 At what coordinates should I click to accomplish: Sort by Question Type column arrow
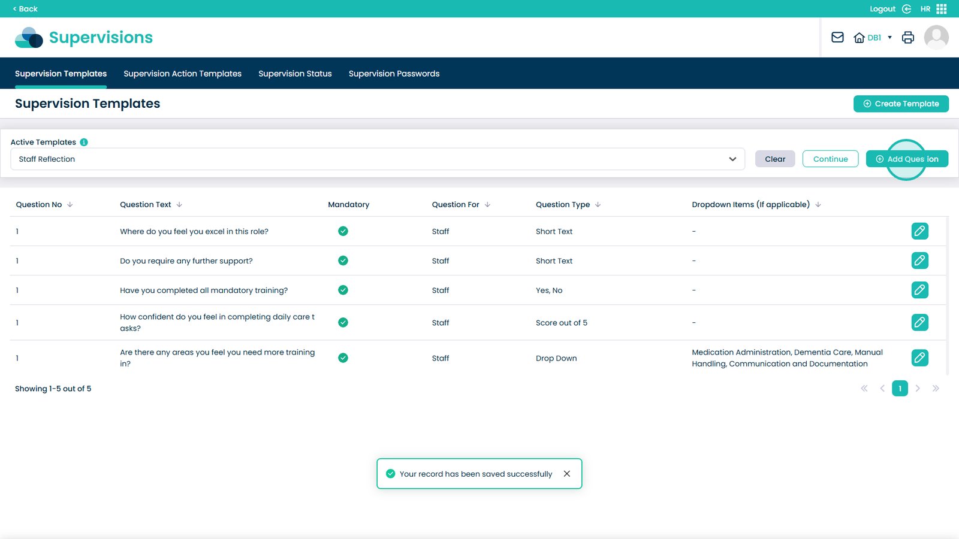point(598,205)
